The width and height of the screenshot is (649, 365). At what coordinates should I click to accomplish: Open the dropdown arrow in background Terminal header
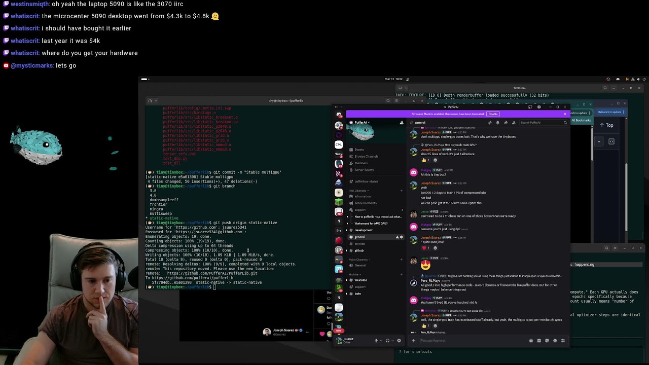click(x=406, y=88)
